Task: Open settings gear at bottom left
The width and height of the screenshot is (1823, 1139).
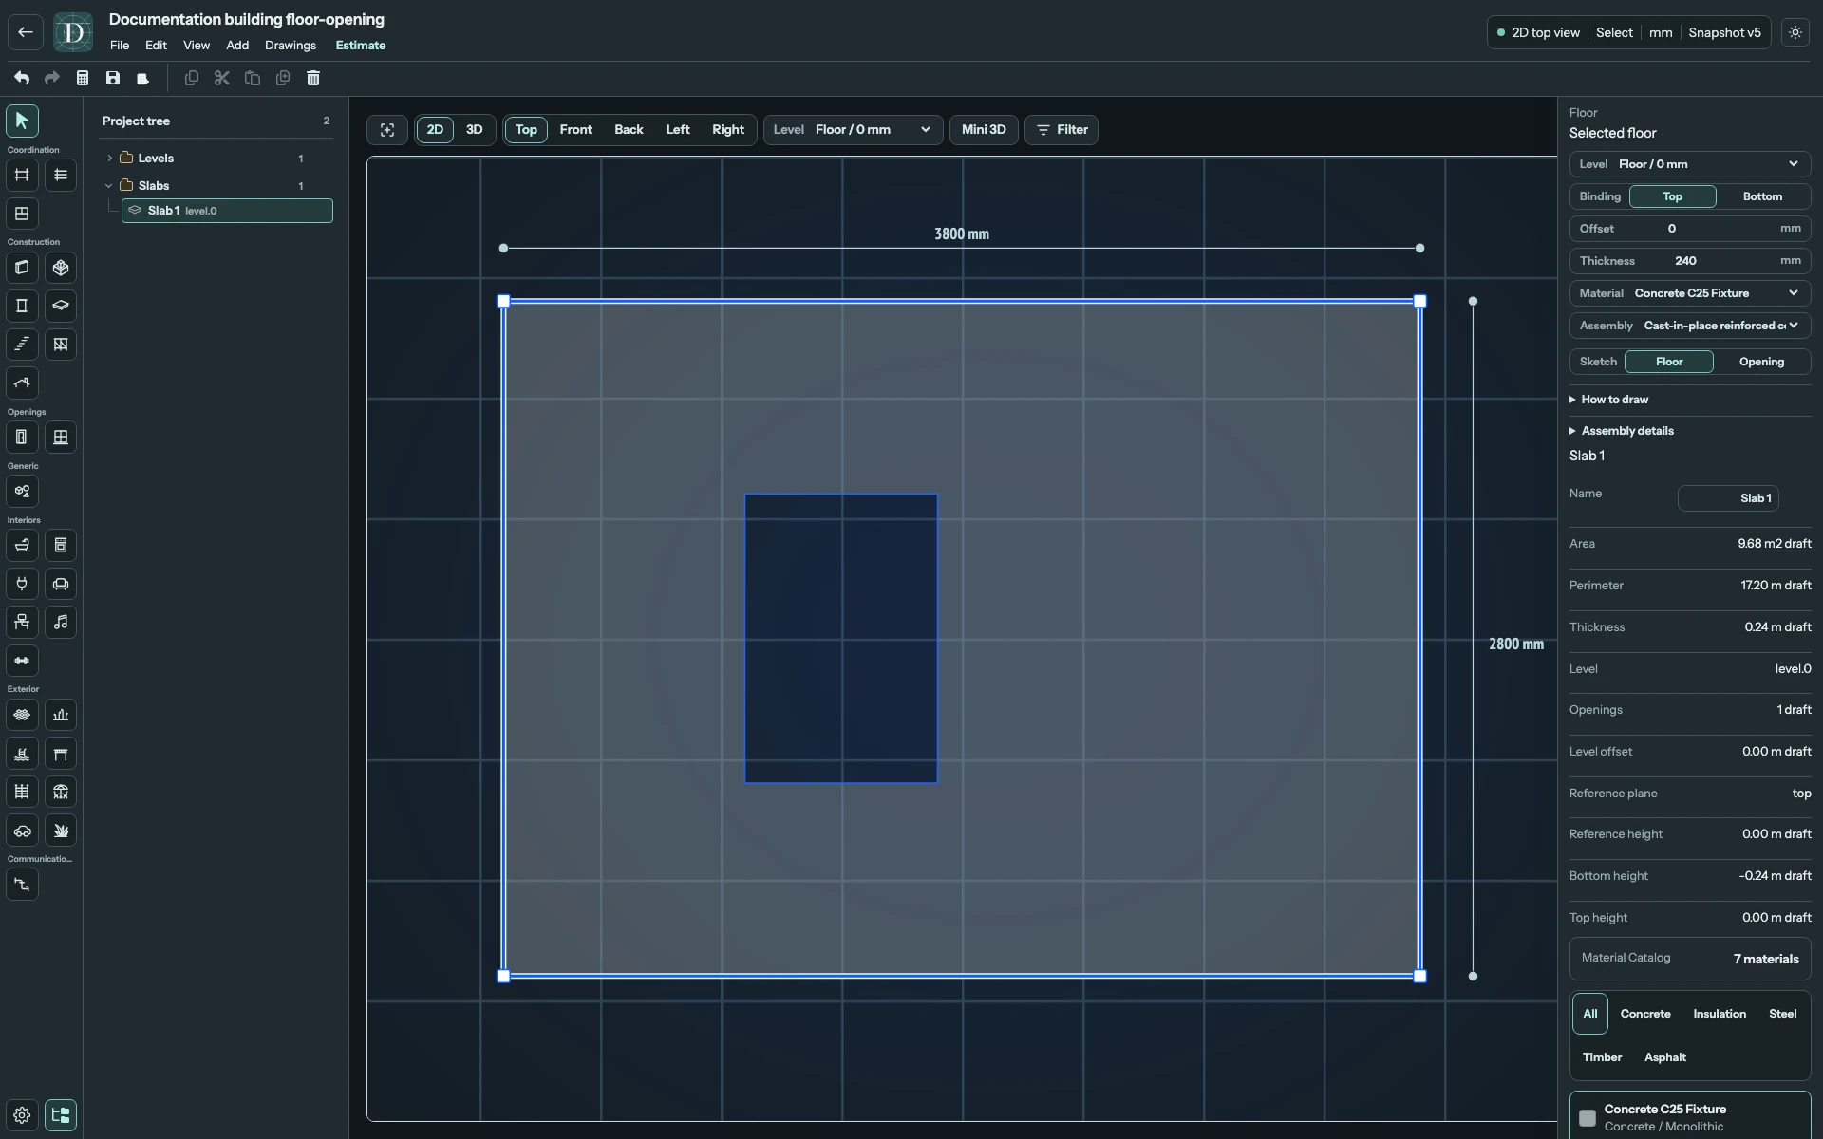Action: [x=22, y=1115]
